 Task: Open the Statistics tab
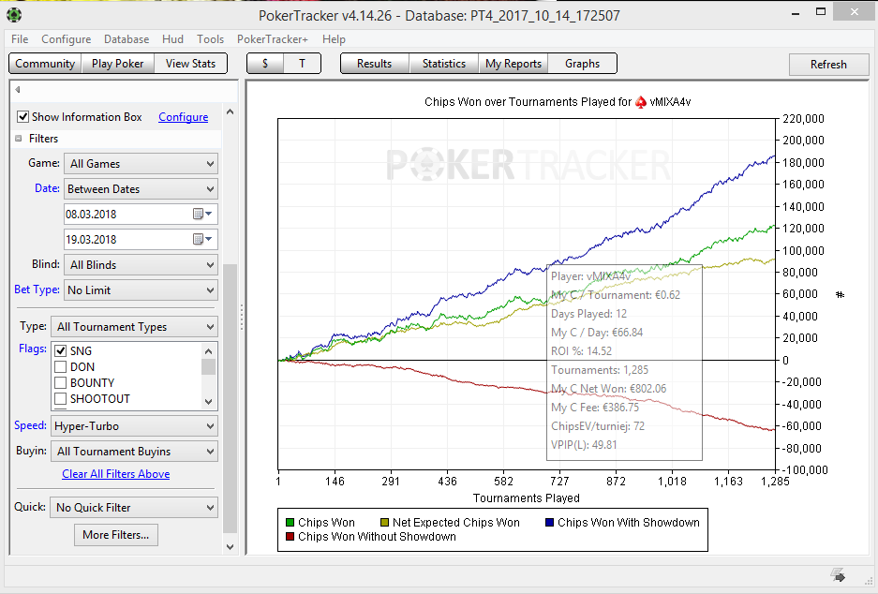(x=444, y=64)
